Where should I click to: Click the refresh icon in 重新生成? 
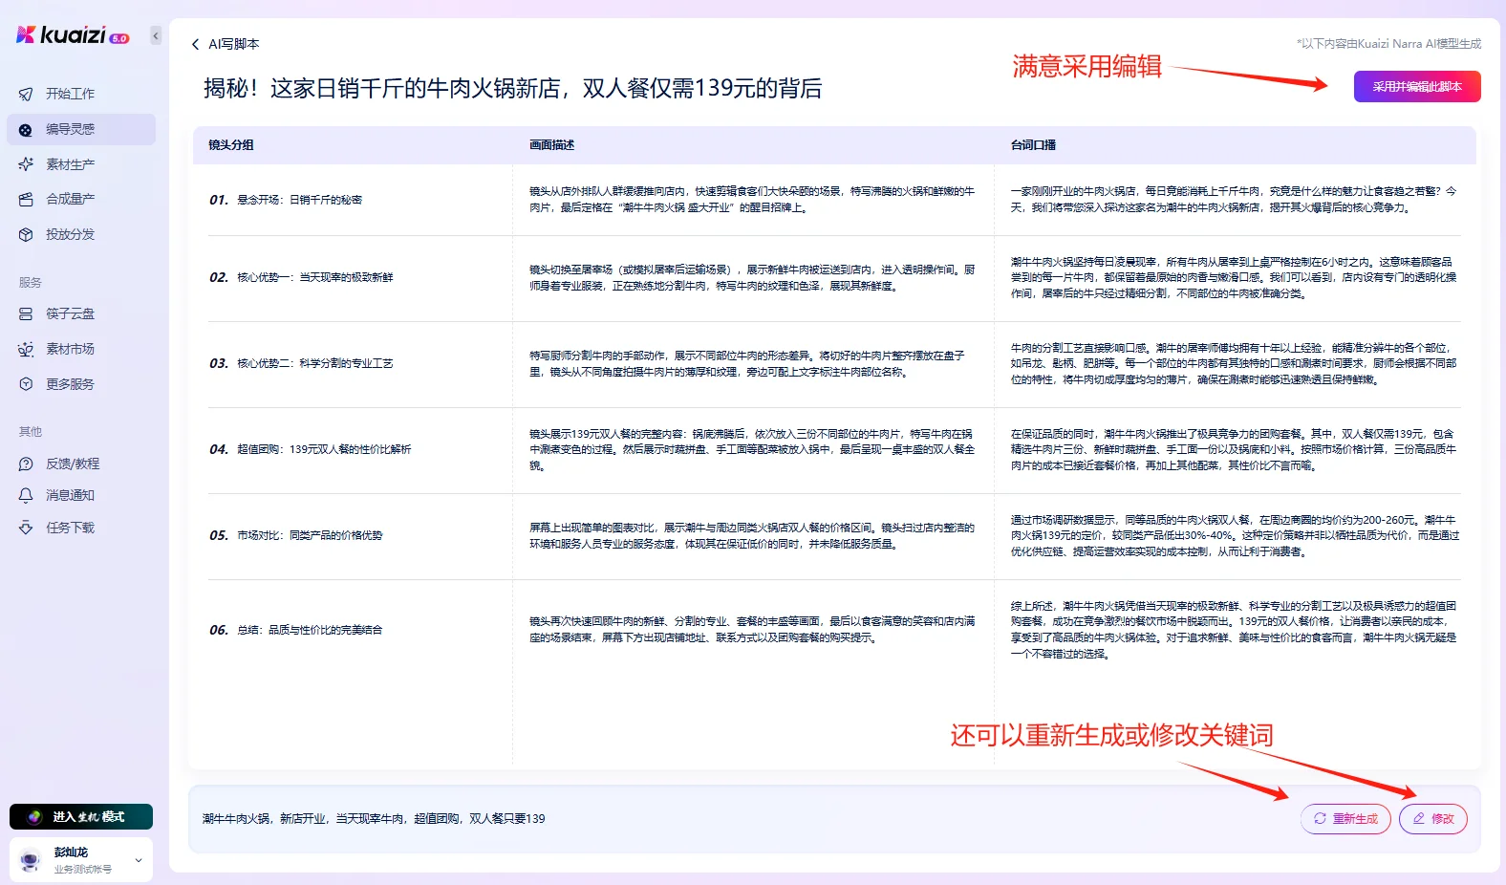pyautogui.click(x=1320, y=819)
